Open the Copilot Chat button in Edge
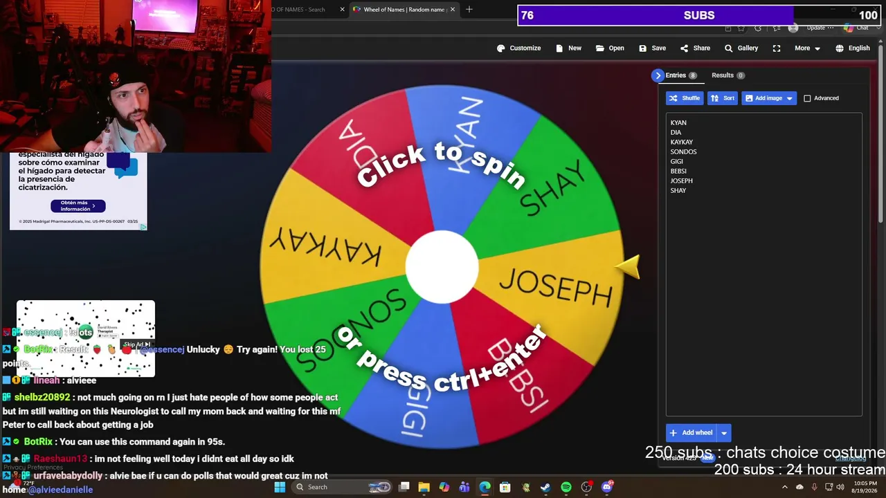This screenshot has width=886, height=498. pos(857,28)
